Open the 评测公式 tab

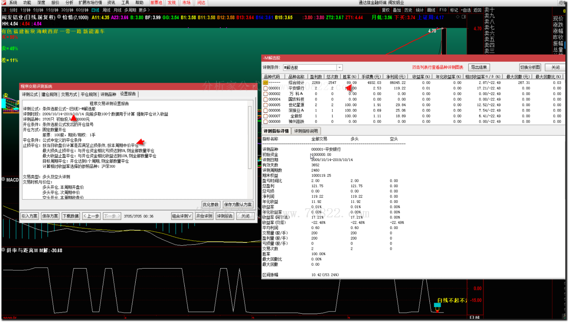point(30,94)
